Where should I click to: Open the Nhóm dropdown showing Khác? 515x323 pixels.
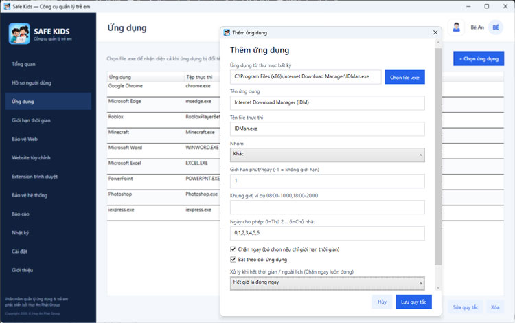(x=327, y=155)
